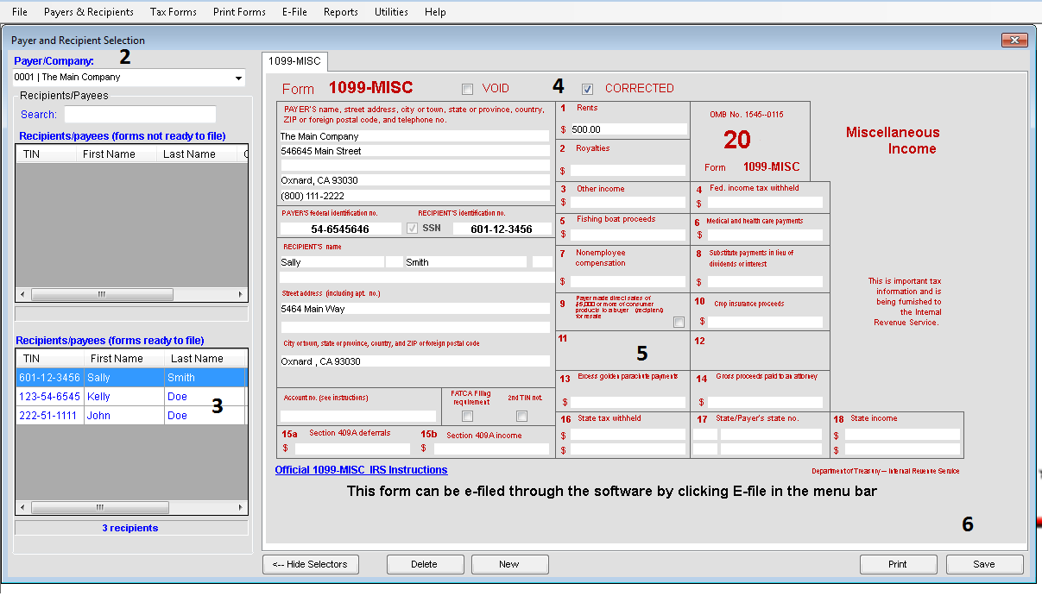The image size is (1042, 596).
Task: Open the Reports menu
Action: (340, 12)
